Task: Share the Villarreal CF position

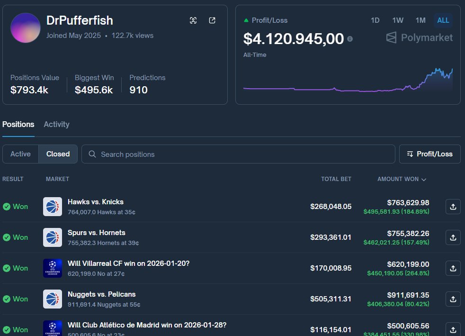Action: 453,268
